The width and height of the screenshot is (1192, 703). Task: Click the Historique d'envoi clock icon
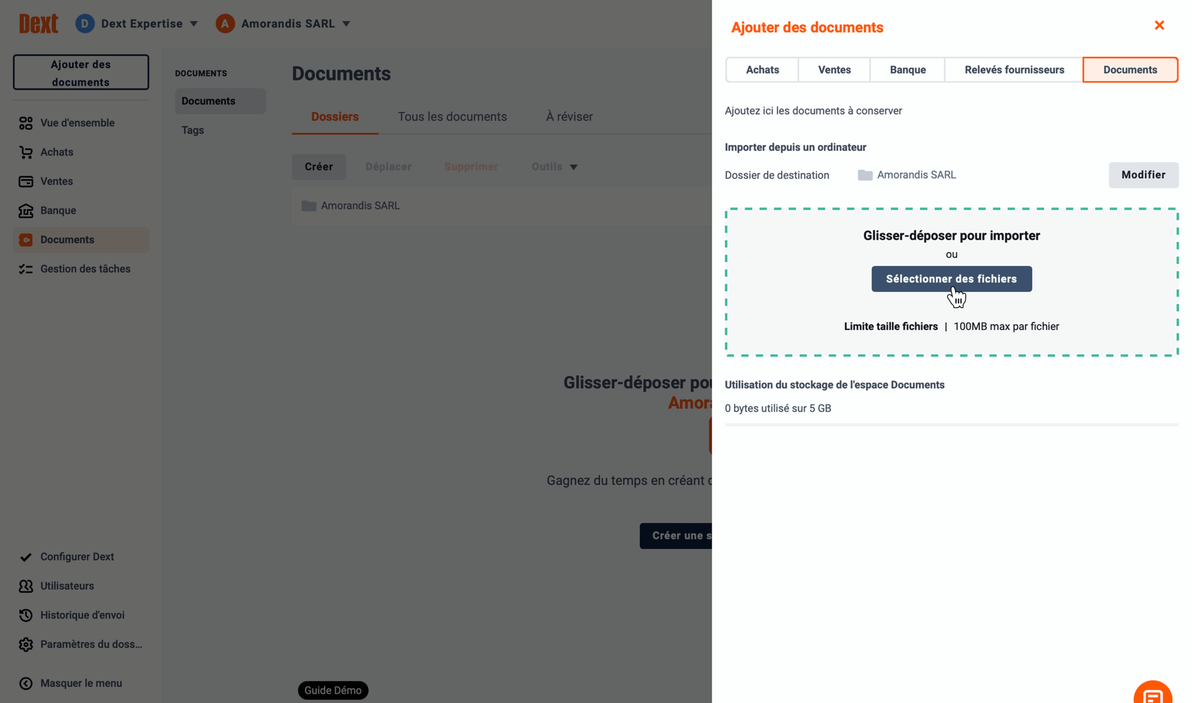coord(26,615)
